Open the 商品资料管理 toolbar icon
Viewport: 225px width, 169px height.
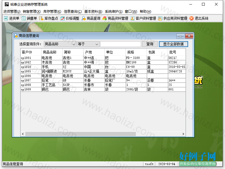pos(105,18)
